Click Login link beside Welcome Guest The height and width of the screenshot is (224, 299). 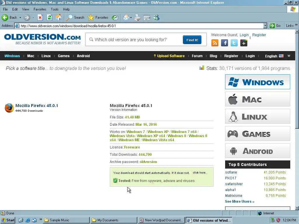point(244,35)
